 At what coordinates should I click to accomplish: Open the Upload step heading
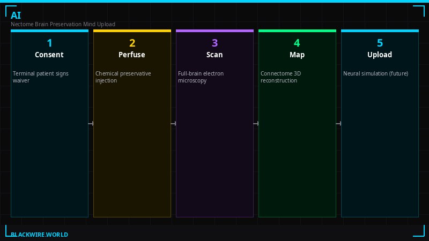pyautogui.click(x=380, y=55)
